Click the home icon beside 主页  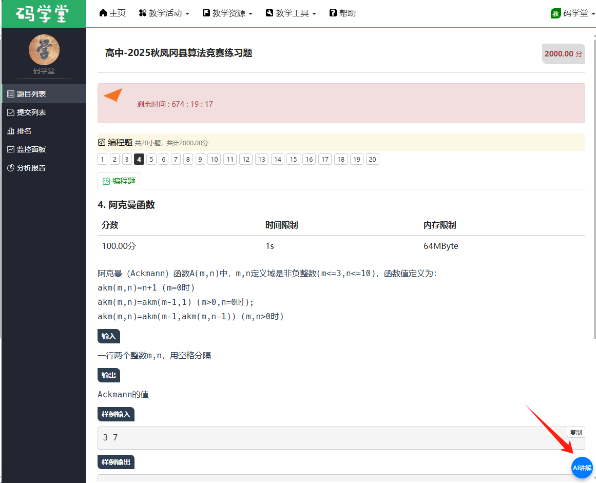[x=103, y=13]
